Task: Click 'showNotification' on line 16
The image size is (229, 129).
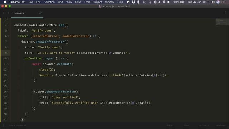Action: [x=61, y=92]
